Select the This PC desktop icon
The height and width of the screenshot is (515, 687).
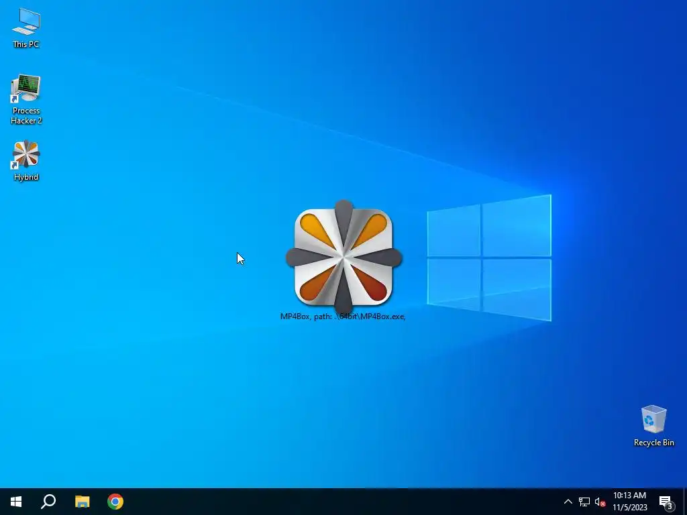[26, 27]
